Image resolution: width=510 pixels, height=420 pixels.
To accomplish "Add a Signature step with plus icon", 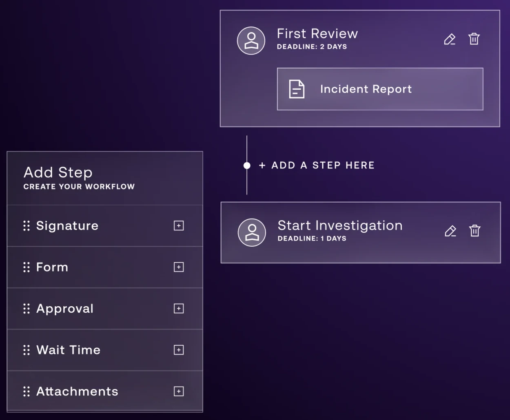I will pyautogui.click(x=179, y=225).
